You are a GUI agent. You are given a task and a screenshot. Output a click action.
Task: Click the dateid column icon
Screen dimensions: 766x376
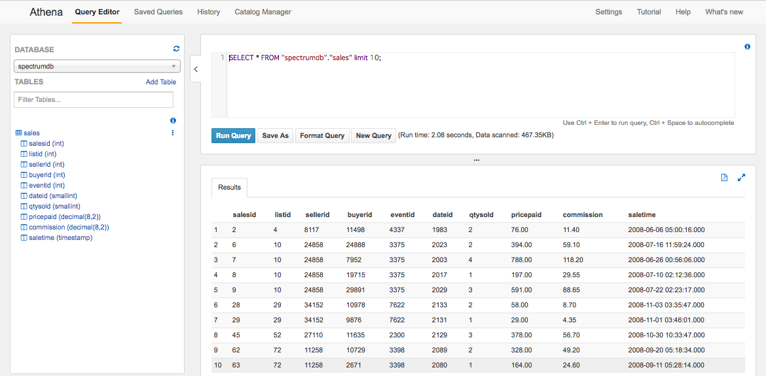pyautogui.click(x=24, y=196)
